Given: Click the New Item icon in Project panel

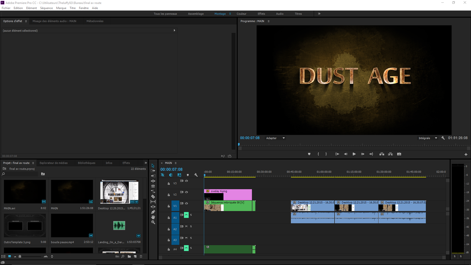Looking at the screenshot, I should tap(135, 256).
